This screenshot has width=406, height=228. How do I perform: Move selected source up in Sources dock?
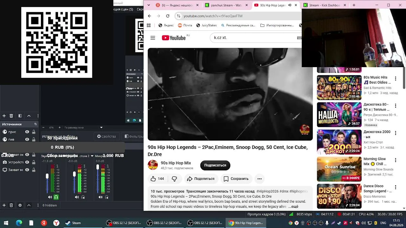(29, 205)
